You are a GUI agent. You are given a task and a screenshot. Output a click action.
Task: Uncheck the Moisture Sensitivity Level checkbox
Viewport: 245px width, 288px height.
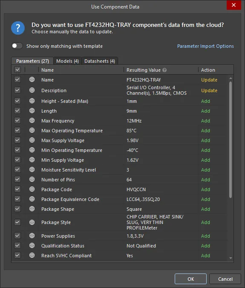17,169
